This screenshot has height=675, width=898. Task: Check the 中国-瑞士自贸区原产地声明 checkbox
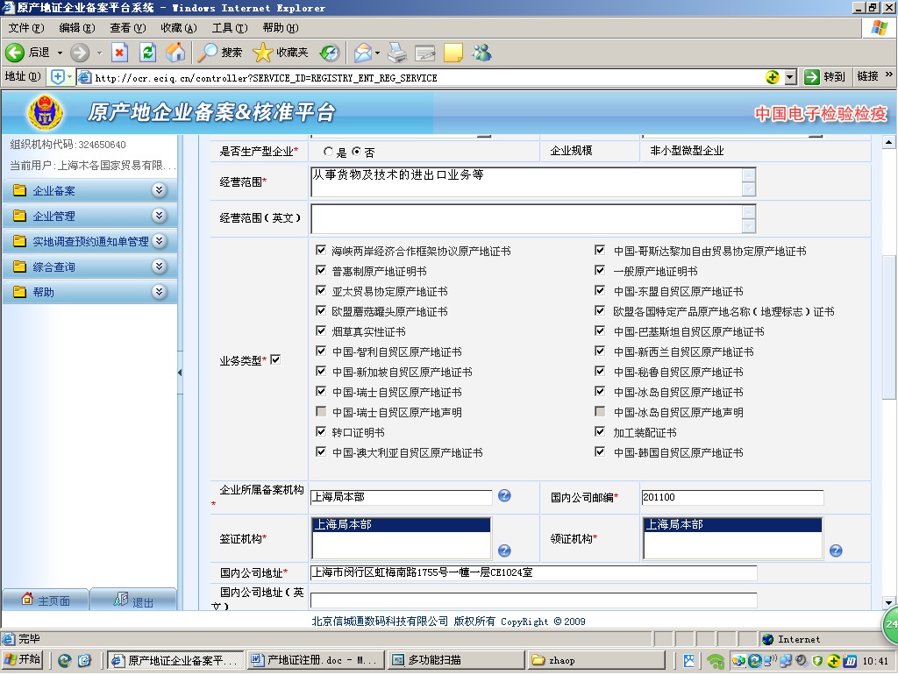322,411
